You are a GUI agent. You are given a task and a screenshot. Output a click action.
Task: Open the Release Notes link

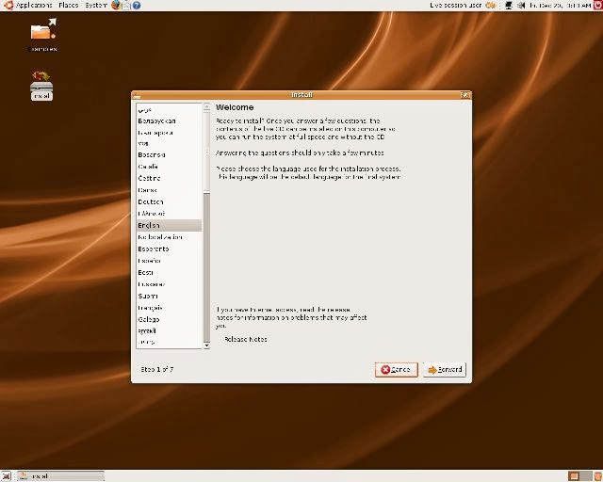[x=245, y=339]
